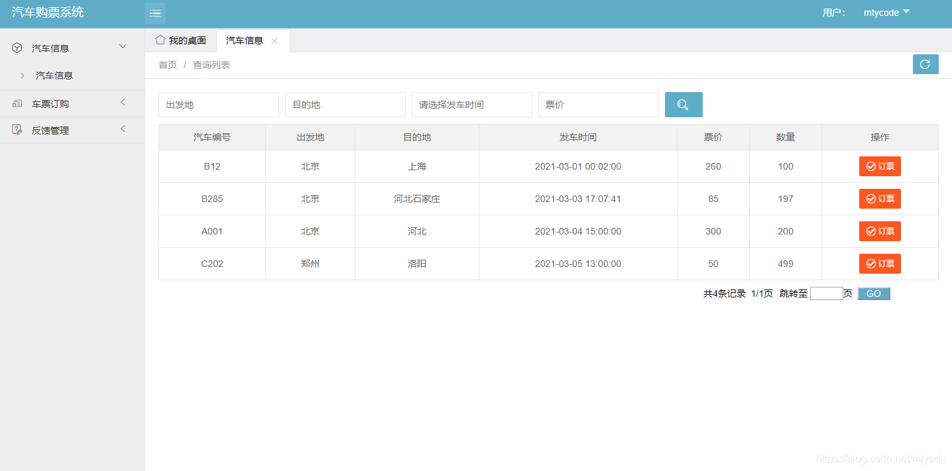Expand the 车票订购 menu
This screenshot has width=952, height=471.
pos(123,102)
